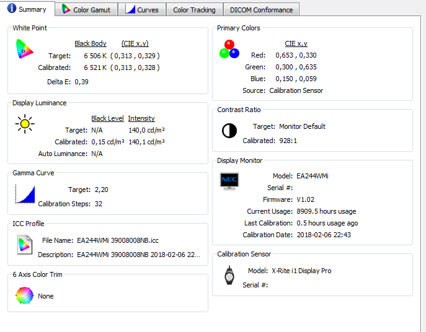Click the Display Luminance sun icon
The height and width of the screenshot is (332, 426).
tap(24, 124)
